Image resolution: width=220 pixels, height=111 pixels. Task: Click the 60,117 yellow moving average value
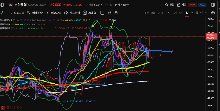point(86,20)
